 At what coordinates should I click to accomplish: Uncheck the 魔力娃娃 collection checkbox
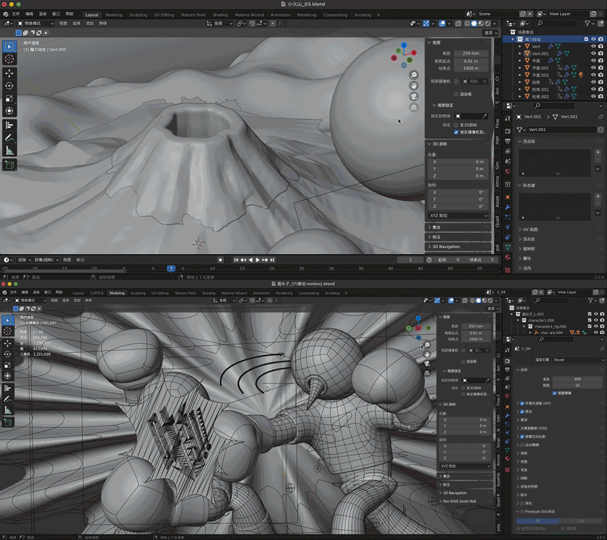pos(586,39)
